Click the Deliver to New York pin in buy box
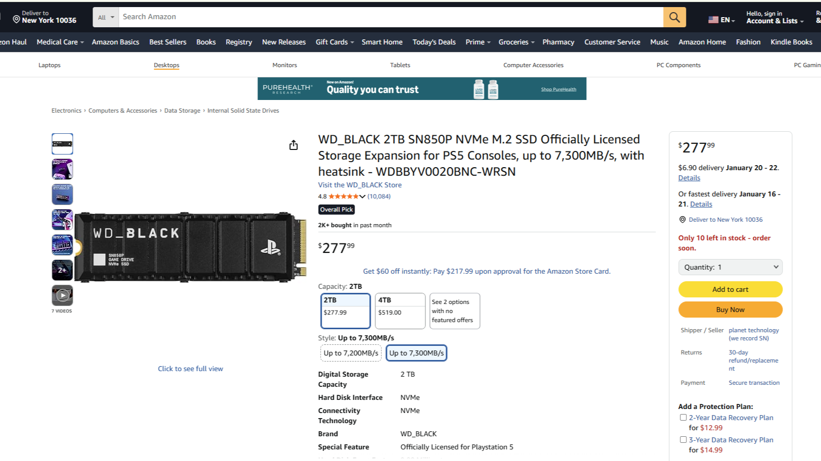 683,219
